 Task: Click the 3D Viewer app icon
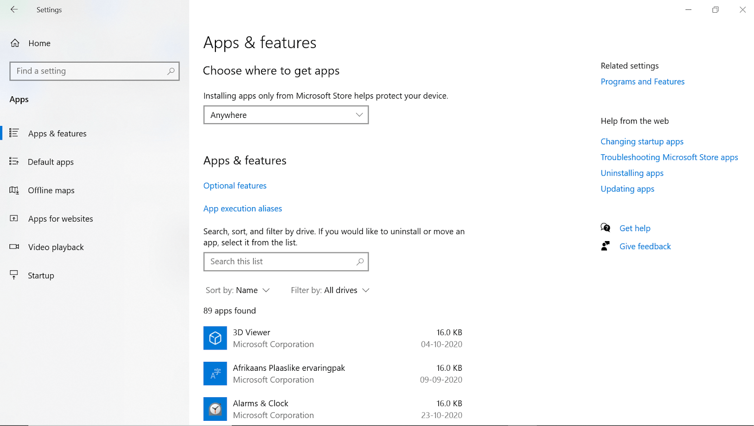[215, 338]
